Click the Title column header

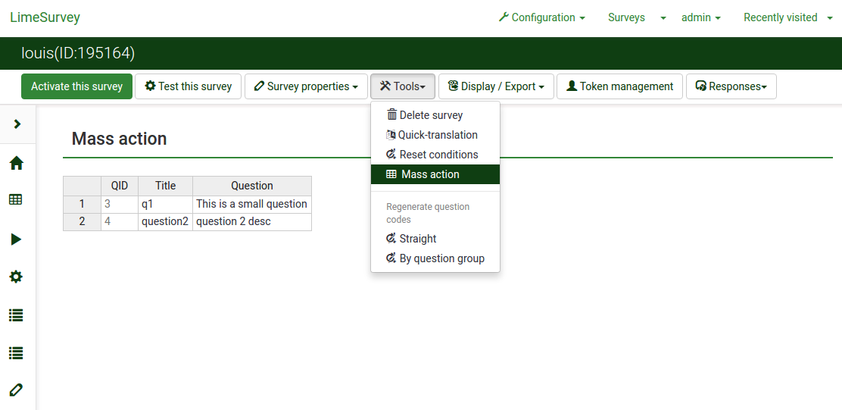point(165,186)
